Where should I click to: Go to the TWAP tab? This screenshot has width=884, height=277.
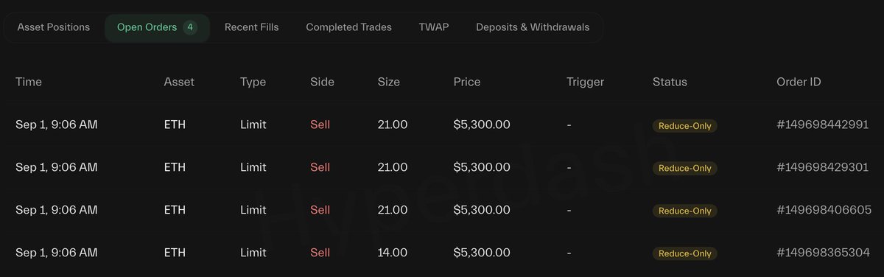tap(434, 27)
